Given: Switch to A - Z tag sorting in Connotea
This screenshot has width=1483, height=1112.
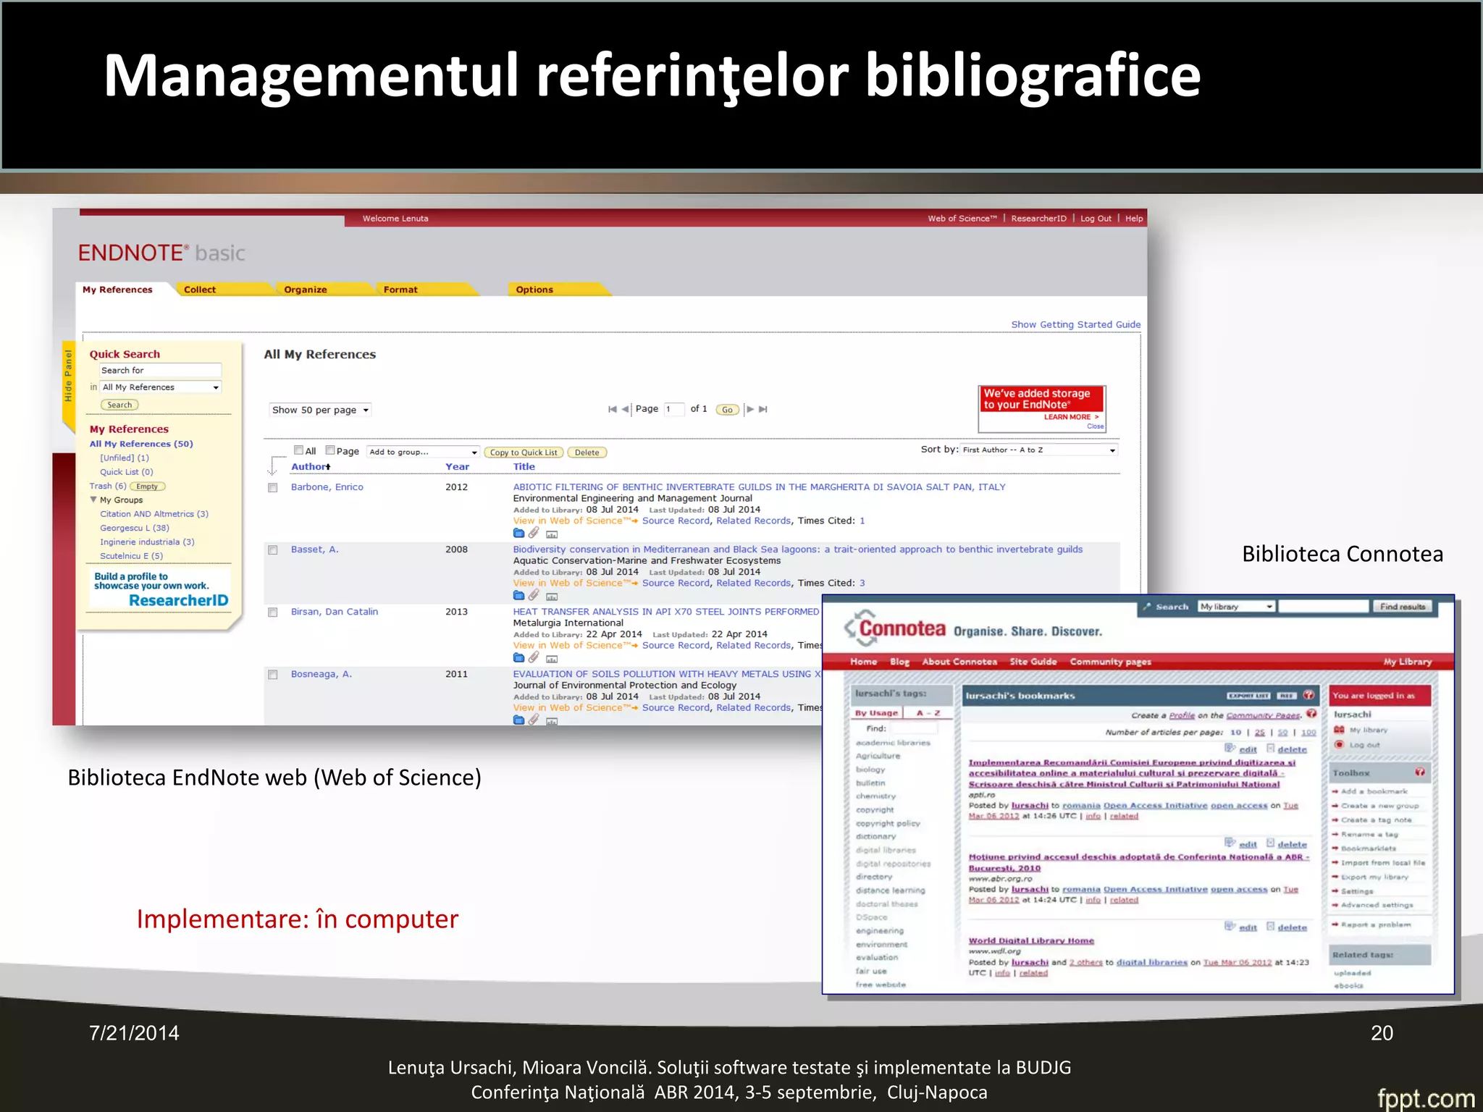Looking at the screenshot, I should click(928, 713).
